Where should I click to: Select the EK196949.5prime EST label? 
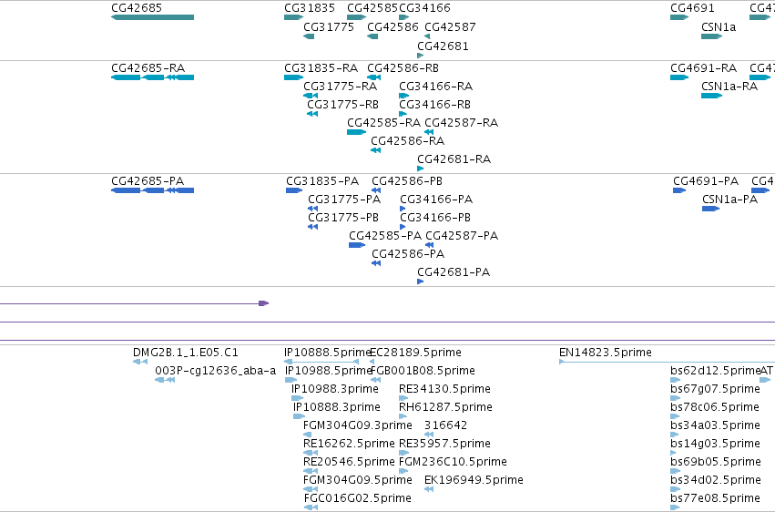[x=474, y=481]
